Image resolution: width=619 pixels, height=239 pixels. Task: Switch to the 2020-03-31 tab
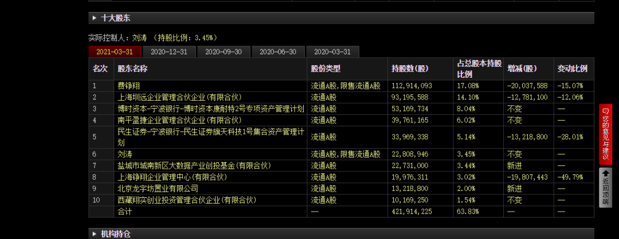click(x=332, y=52)
